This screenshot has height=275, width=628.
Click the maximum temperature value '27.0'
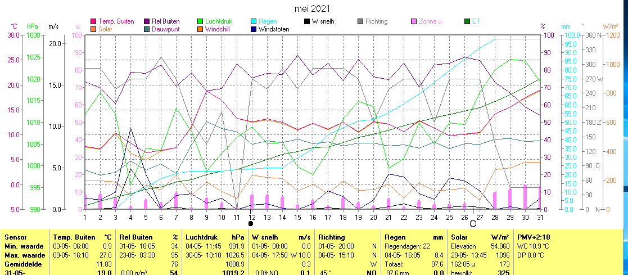coord(105,255)
